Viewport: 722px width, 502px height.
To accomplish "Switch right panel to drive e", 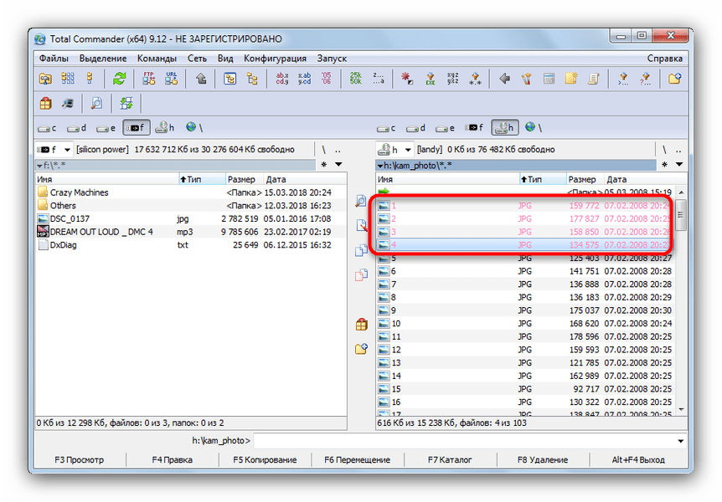I will (x=445, y=128).
